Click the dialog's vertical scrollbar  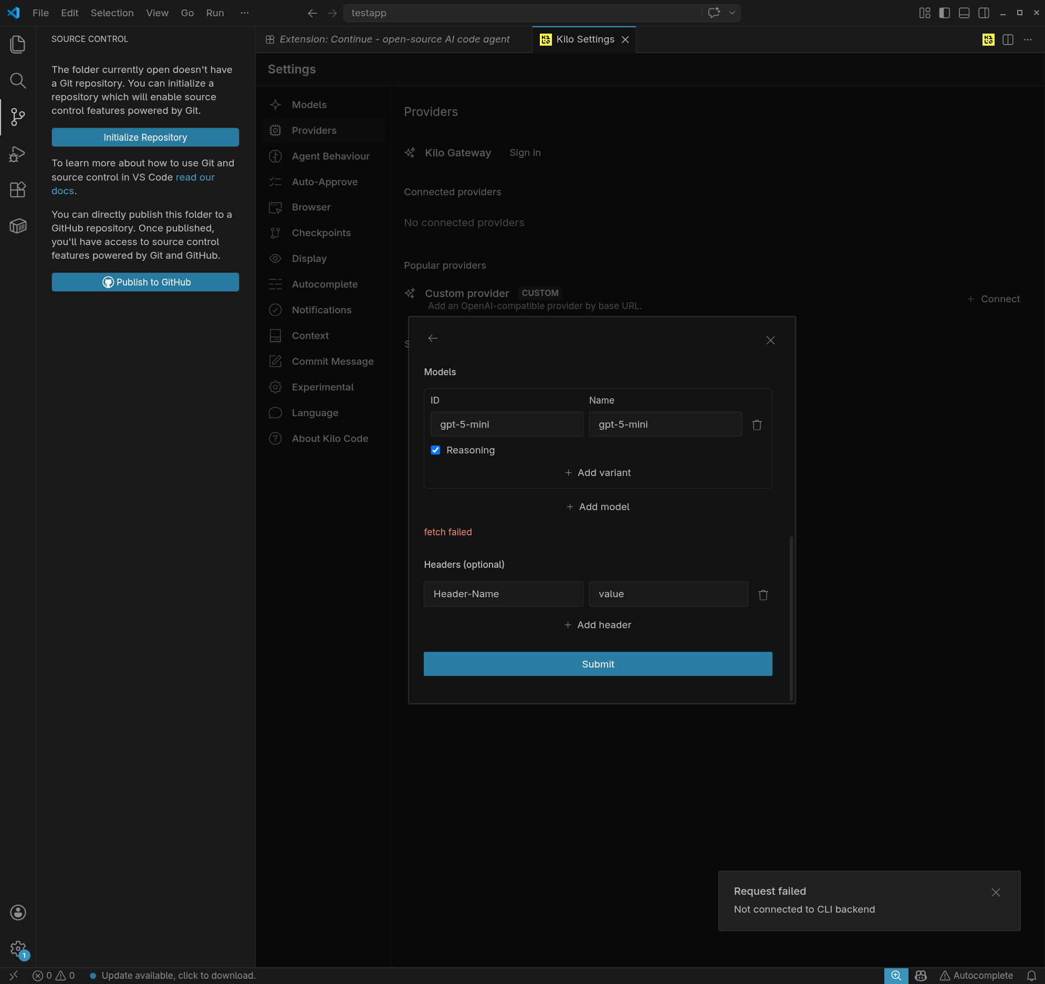point(791,618)
